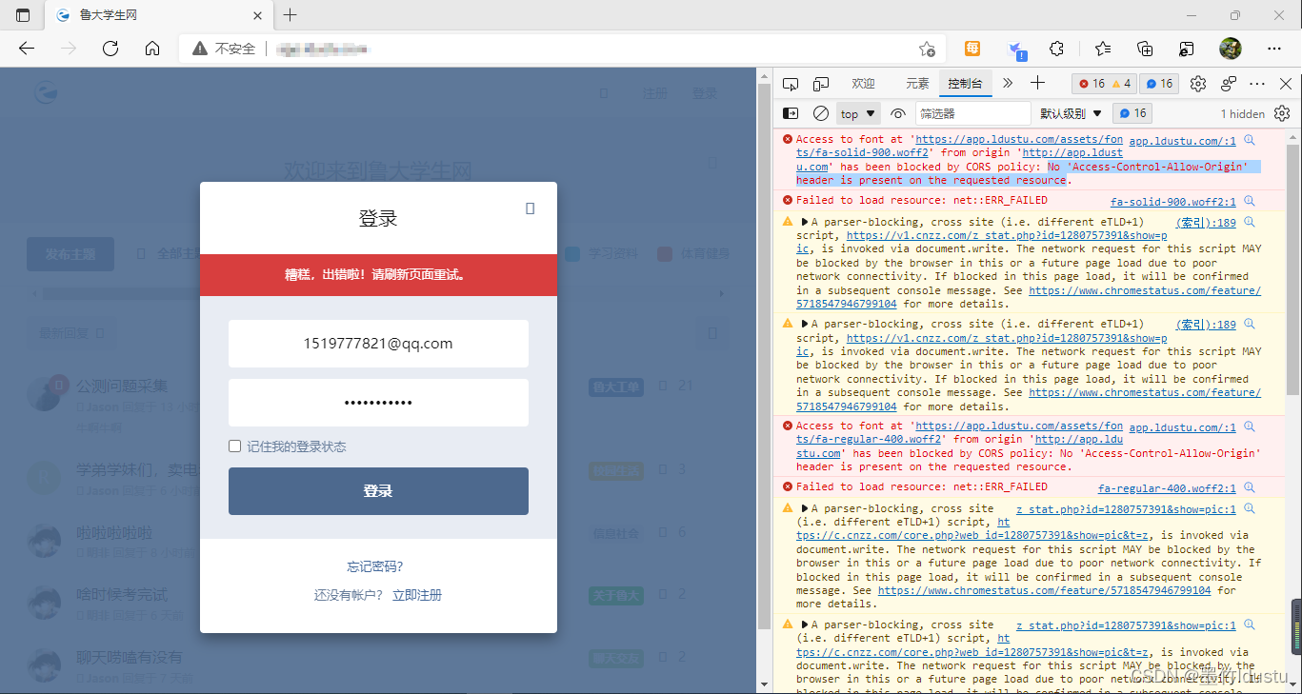Click the 16 issues badge in console toolbar
1302x694 pixels.
pos(1132,113)
